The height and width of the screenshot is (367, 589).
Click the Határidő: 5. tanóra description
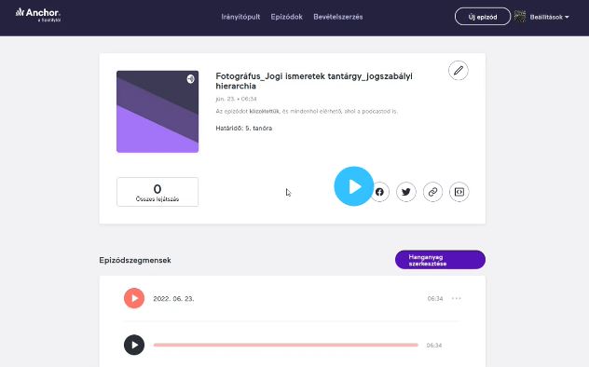[x=244, y=128]
